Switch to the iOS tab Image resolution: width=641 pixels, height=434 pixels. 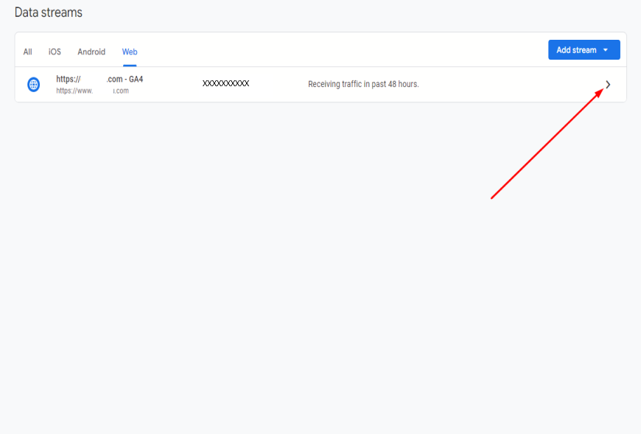55,52
